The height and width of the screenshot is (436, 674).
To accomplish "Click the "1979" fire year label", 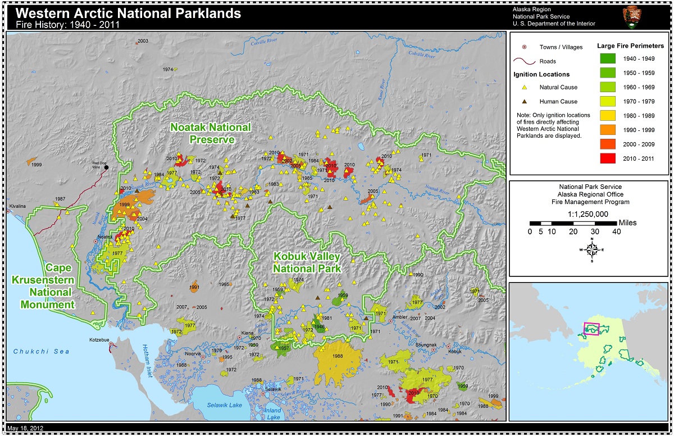I will [217, 351].
